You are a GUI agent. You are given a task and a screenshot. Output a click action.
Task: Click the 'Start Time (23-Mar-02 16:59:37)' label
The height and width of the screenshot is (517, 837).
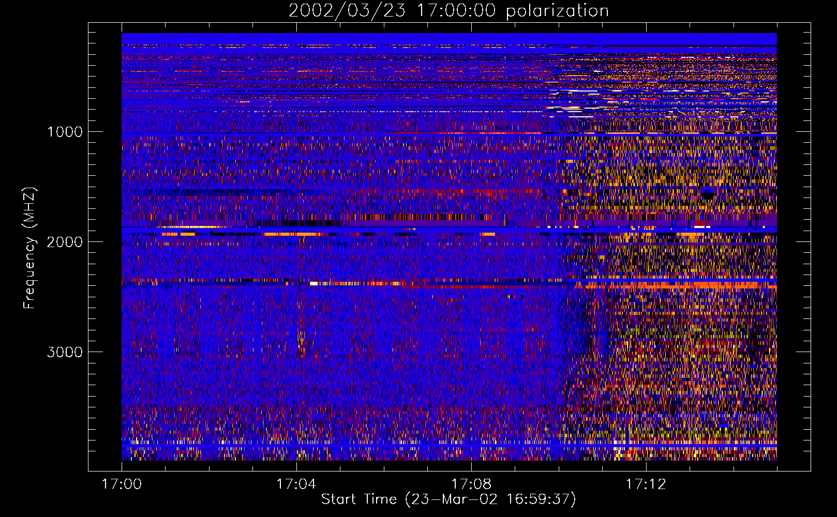[449, 499]
